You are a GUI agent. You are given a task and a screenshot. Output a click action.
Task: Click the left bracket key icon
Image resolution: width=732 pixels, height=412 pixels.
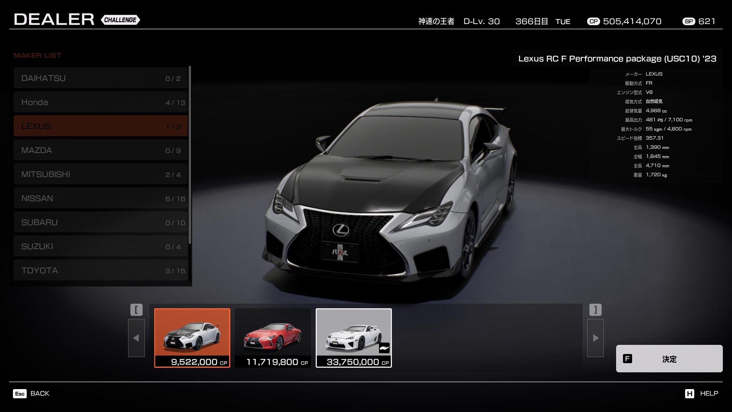136,309
